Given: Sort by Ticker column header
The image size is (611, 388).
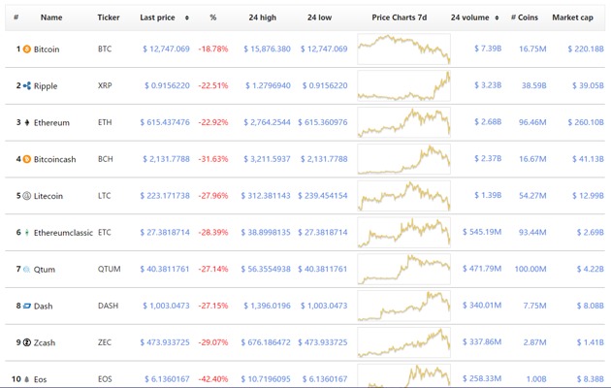Looking at the screenshot, I should pos(109,17).
